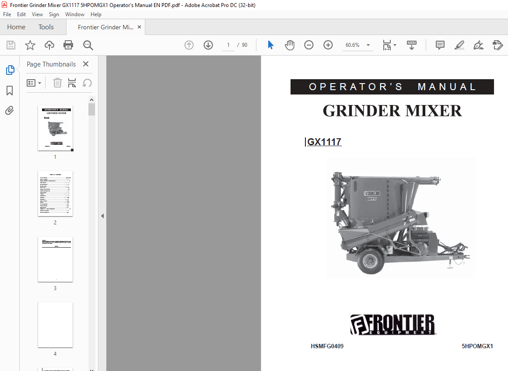
Task: Go to next page arrow
Action: [208, 45]
